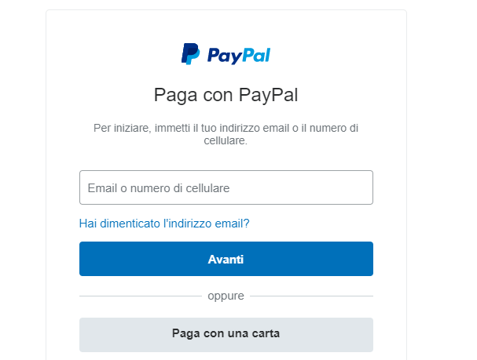Click the word PayPal in the heading
Viewport: 477px width, 360px height.
268,95
